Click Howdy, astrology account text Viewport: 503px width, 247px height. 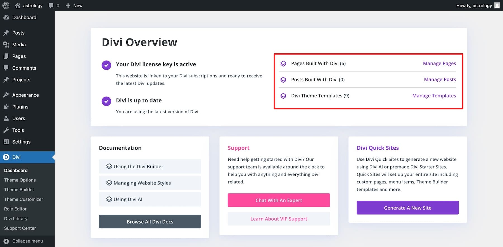tap(474, 6)
